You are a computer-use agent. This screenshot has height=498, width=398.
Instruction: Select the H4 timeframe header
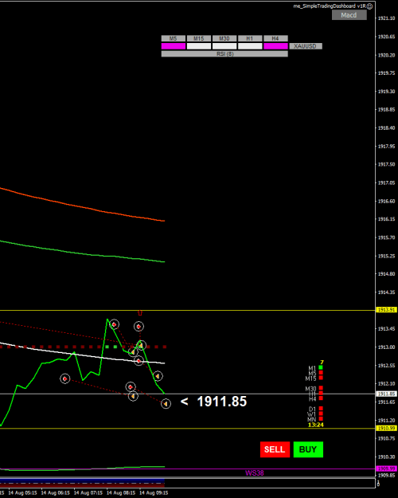click(275, 38)
